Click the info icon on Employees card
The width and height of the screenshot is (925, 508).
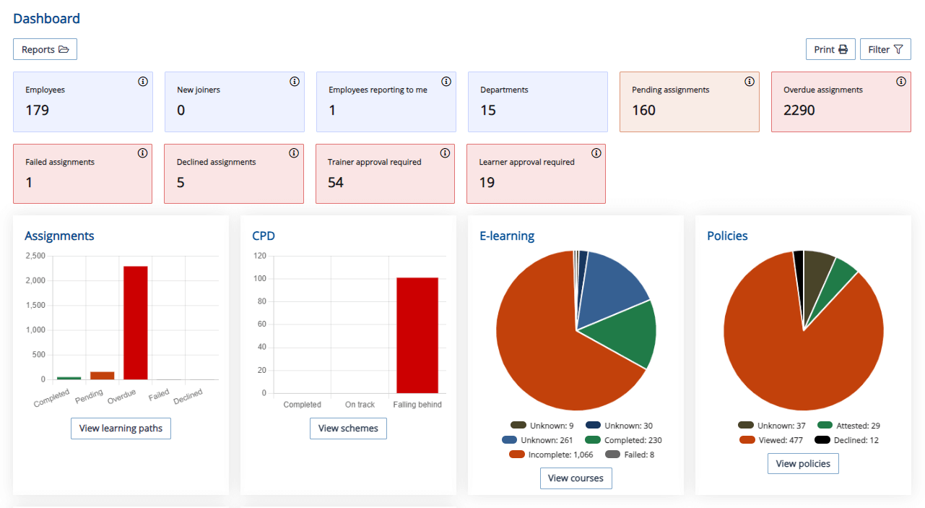pos(142,82)
